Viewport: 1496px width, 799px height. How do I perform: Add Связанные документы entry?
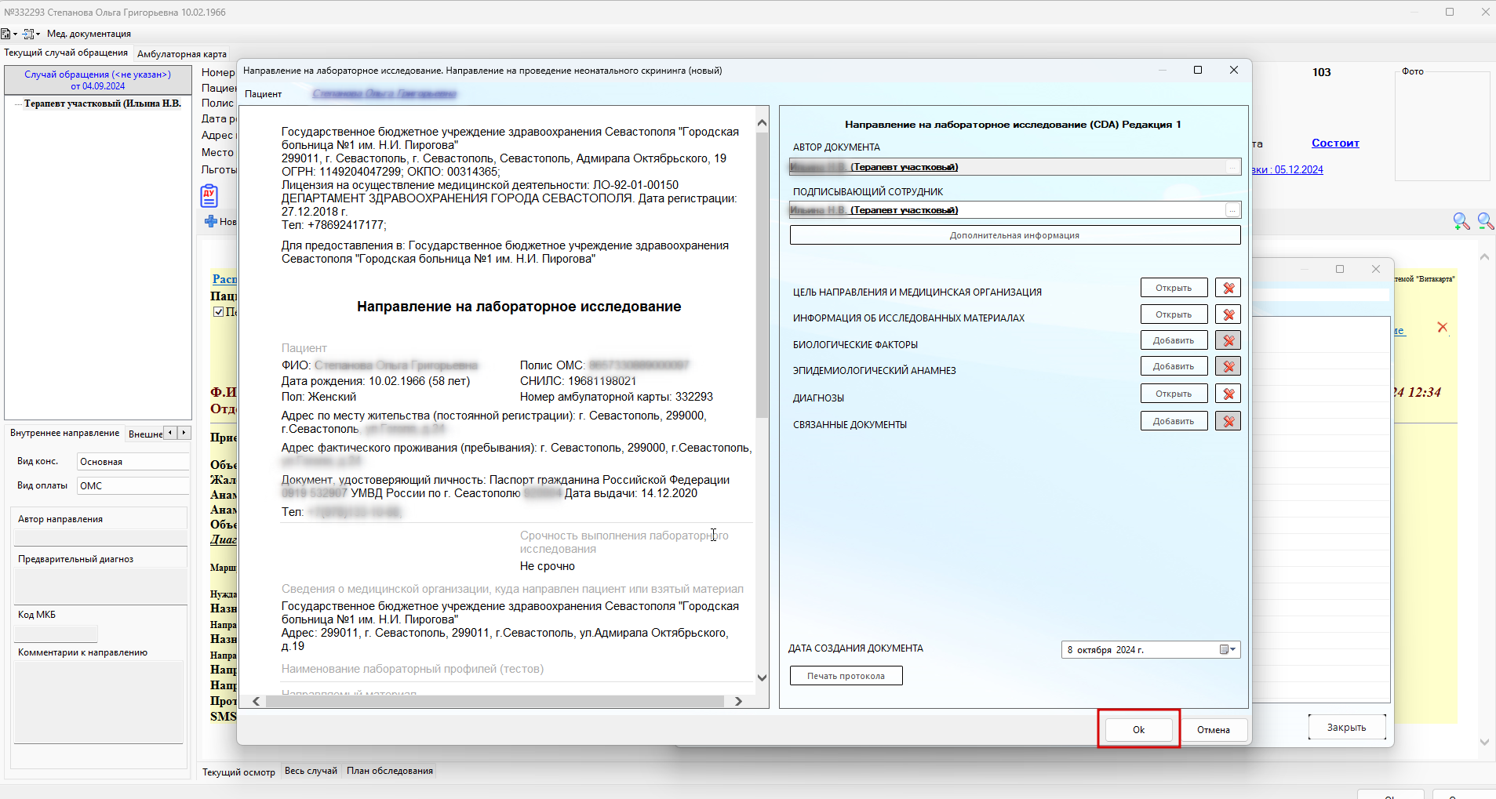1174,421
